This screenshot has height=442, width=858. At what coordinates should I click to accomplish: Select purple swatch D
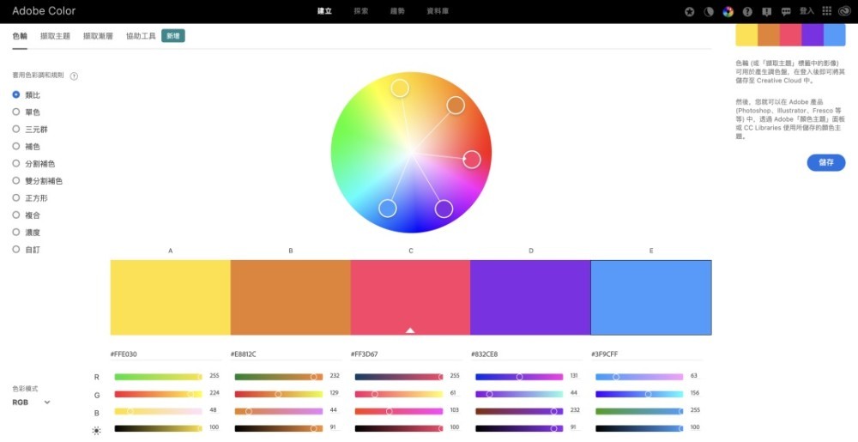(530, 297)
